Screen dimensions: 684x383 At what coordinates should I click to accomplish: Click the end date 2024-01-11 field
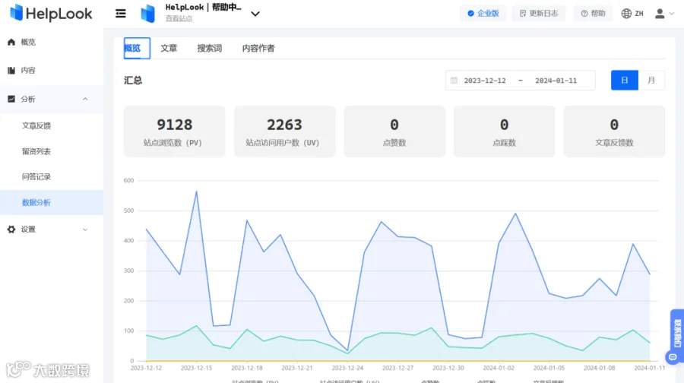(556, 81)
